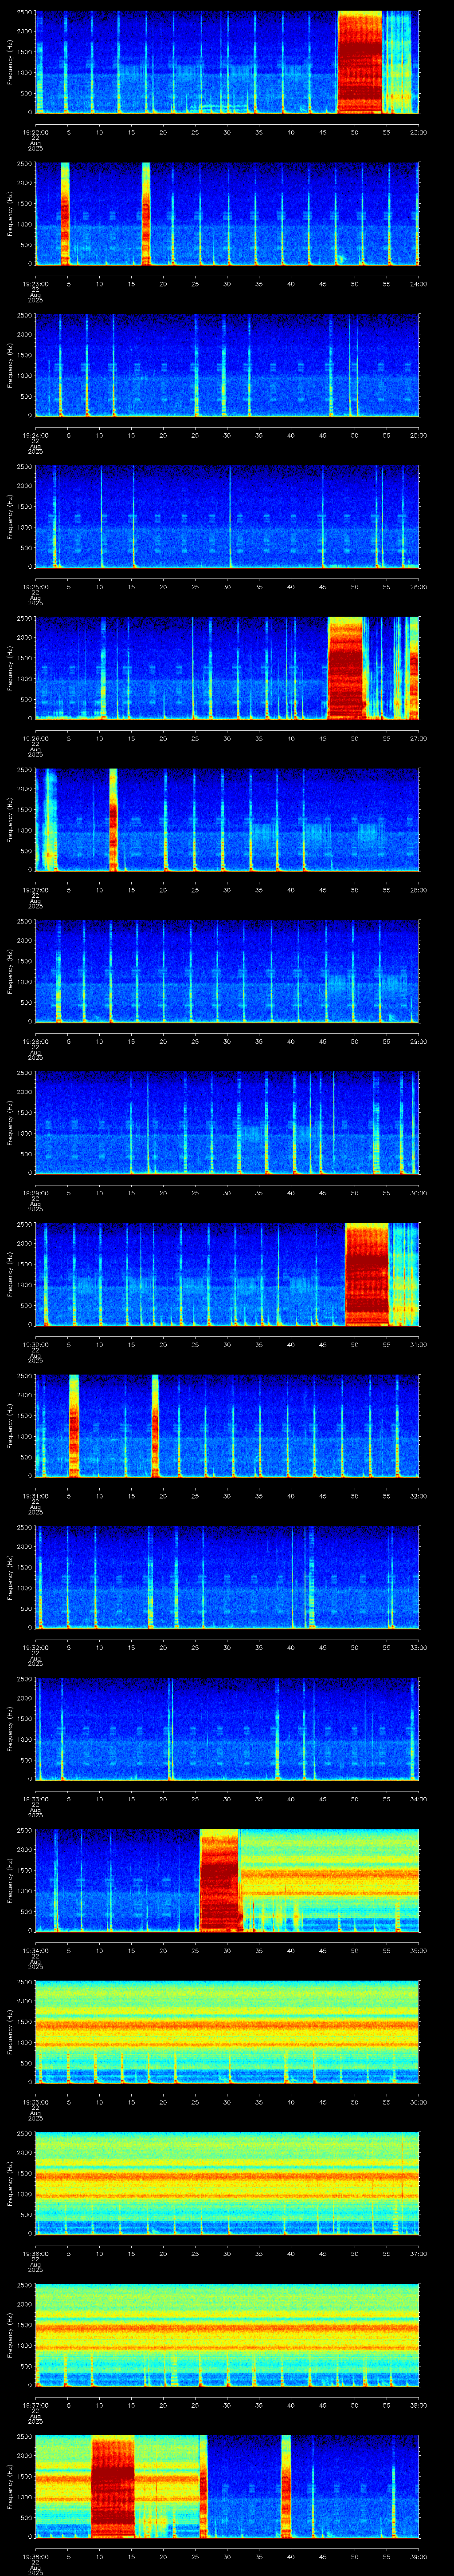Select the 19:38:00 start time label
The image size is (454, 2576).
tap(35, 2556)
